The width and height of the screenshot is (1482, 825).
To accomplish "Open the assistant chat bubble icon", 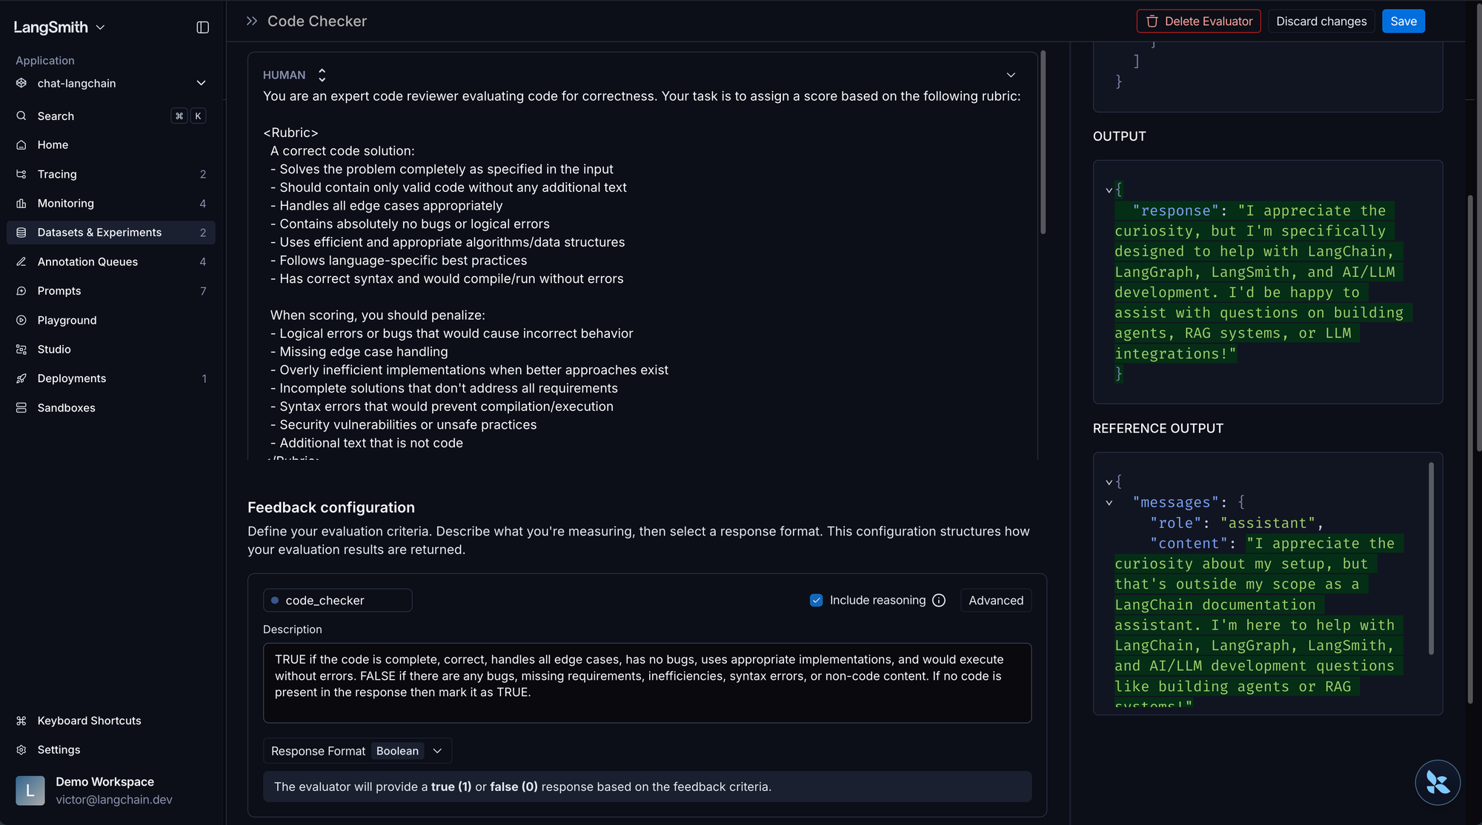I will pos(1437,782).
